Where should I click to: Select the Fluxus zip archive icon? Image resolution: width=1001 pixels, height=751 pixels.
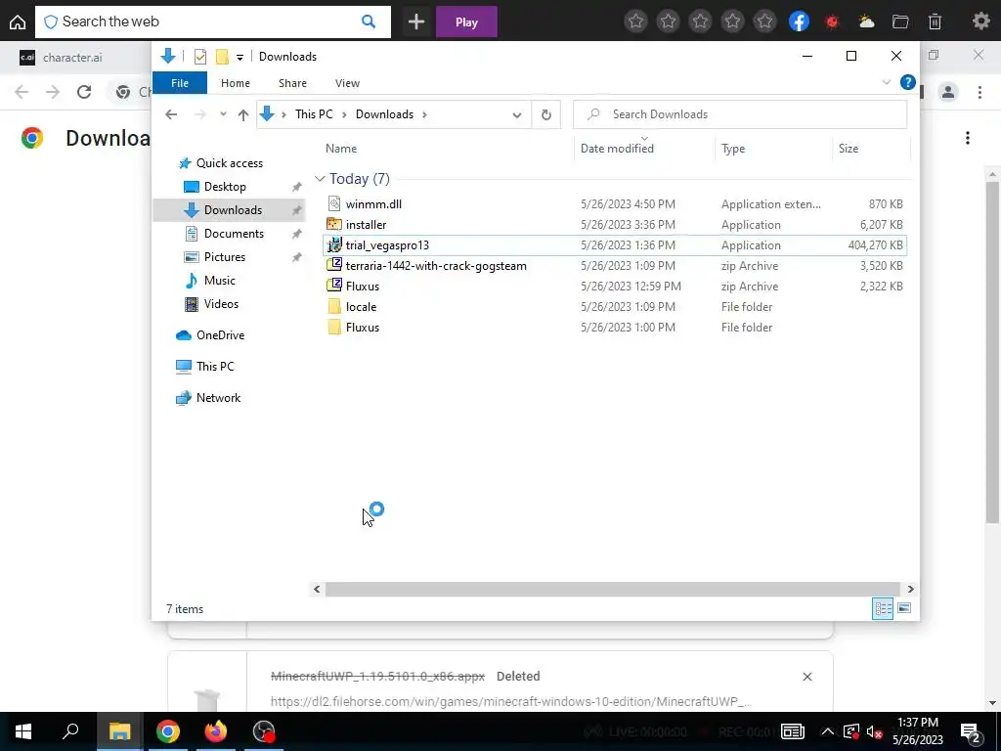334,286
